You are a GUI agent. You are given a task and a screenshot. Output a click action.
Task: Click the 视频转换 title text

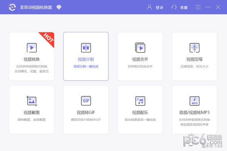(32, 59)
